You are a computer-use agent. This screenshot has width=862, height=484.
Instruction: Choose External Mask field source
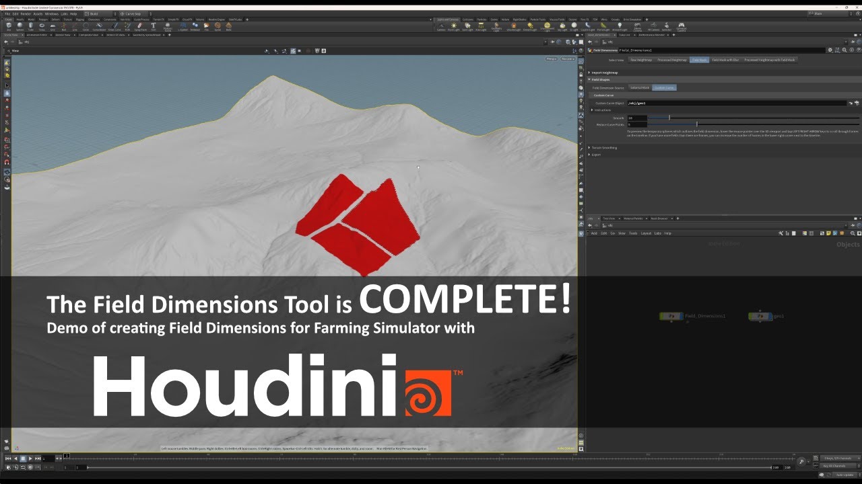tap(640, 87)
